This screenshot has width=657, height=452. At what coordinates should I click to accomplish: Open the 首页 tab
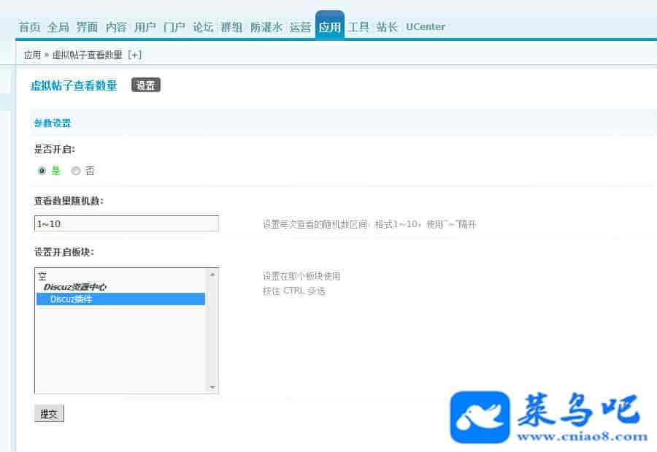tap(29, 27)
